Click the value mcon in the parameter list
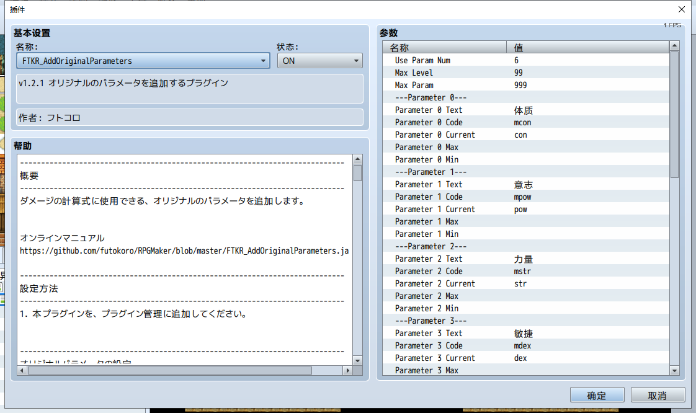This screenshot has width=696, height=413. point(522,122)
